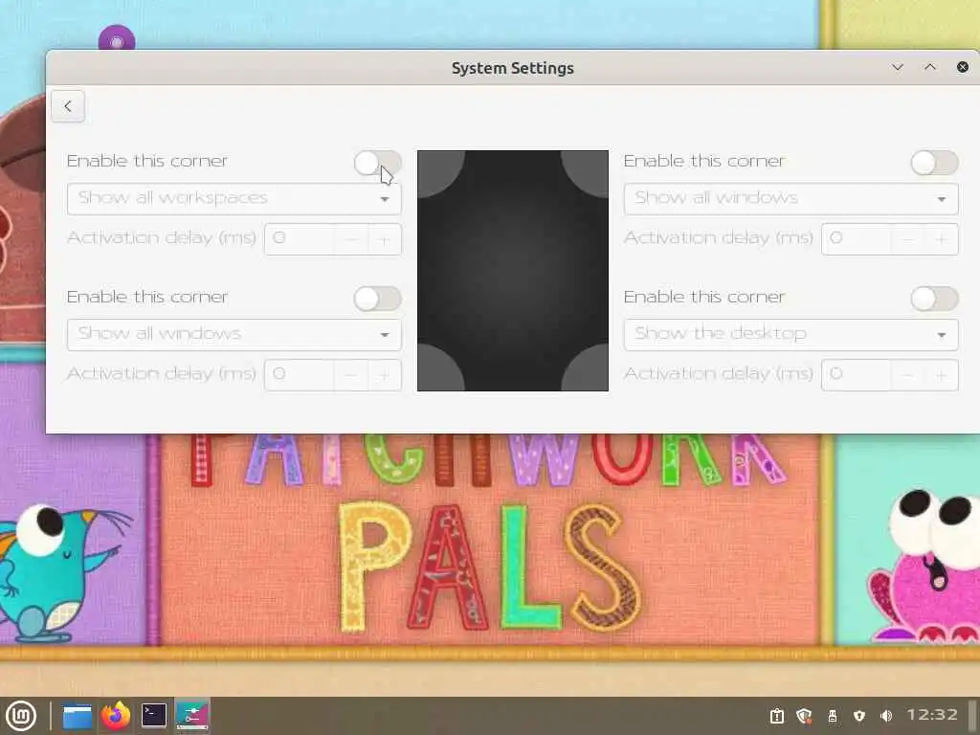Image resolution: width=980 pixels, height=735 pixels.
Task: Increase top-left corner activation delay
Action: click(x=385, y=238)
